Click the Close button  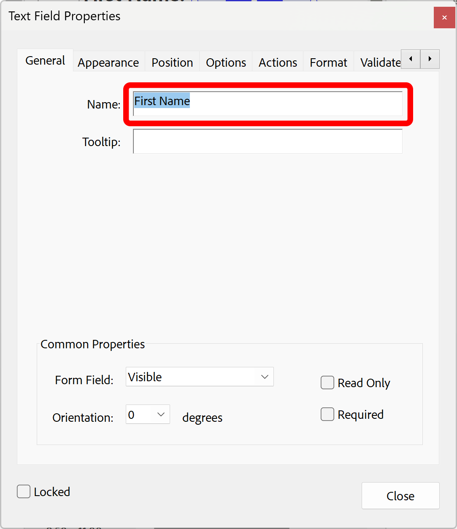pyautogui.click(x=400, y=496)
